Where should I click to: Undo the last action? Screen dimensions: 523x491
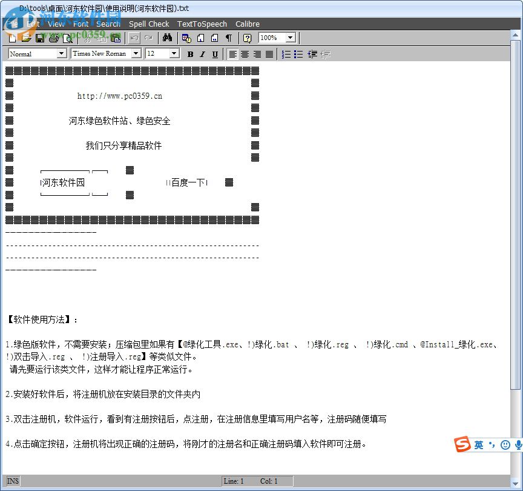click(134, 38)
